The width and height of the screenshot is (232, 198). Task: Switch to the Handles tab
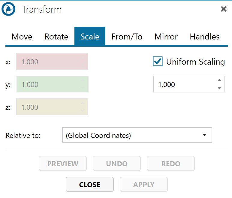click(205, 37)
